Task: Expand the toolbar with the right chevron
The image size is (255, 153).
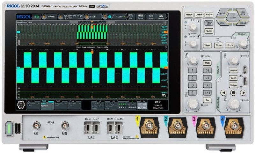Action: click(167, 17)
